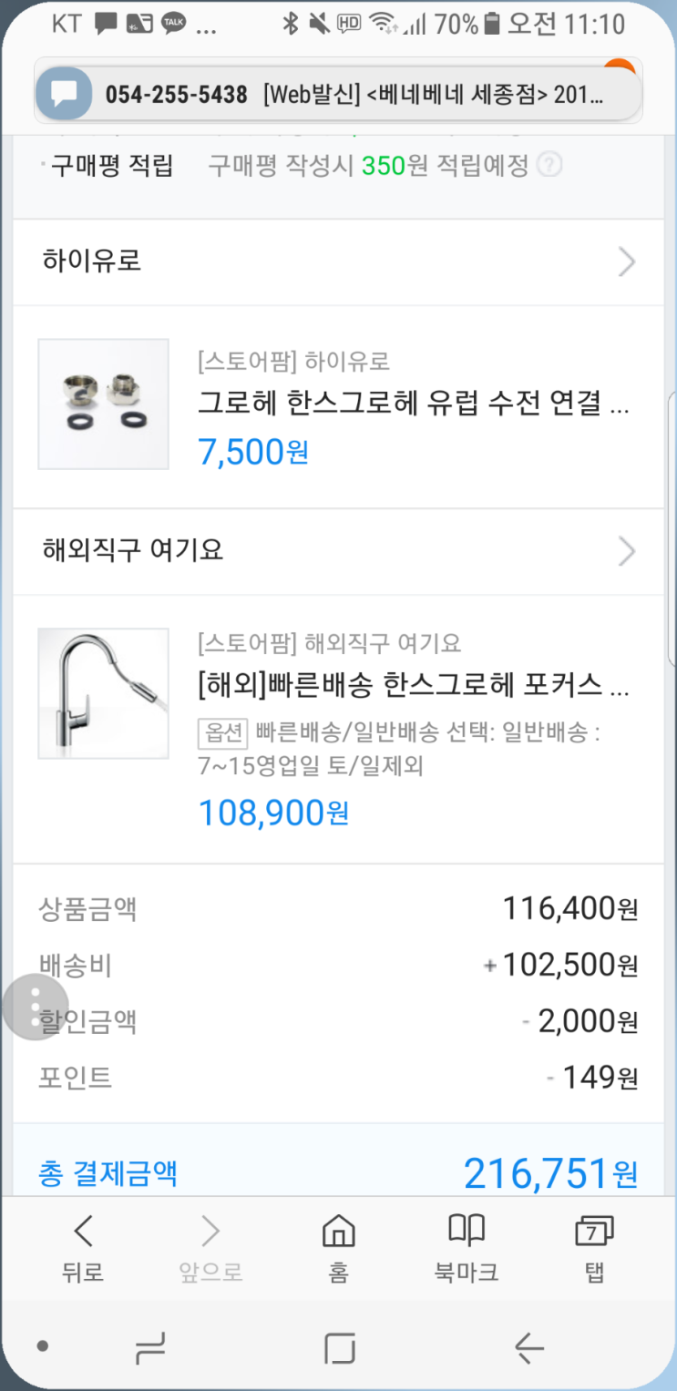Tap the help question mark next to 적립예정
This screenshot has height=1391, width=677.
click(x=549, y=166)
